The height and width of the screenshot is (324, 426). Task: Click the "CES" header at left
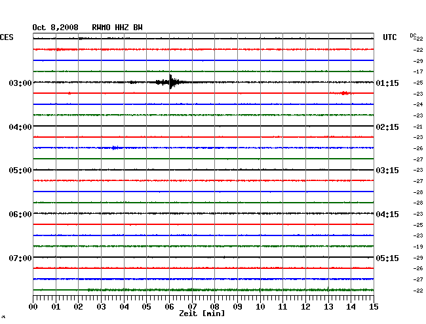[7, 37]
